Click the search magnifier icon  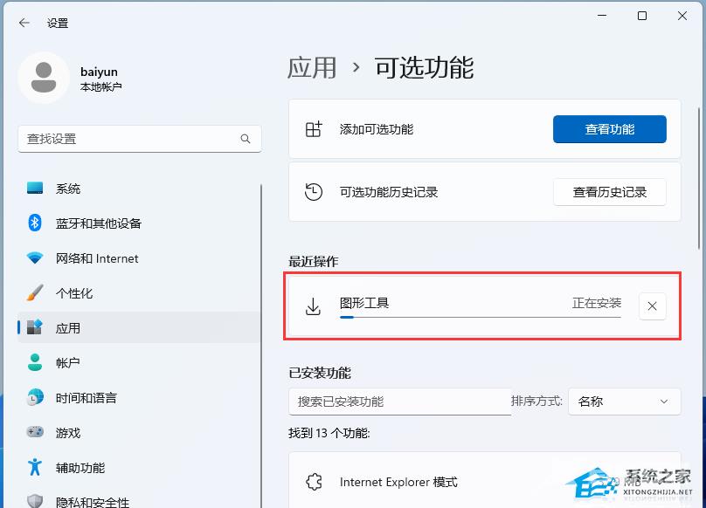click(246, 139)
